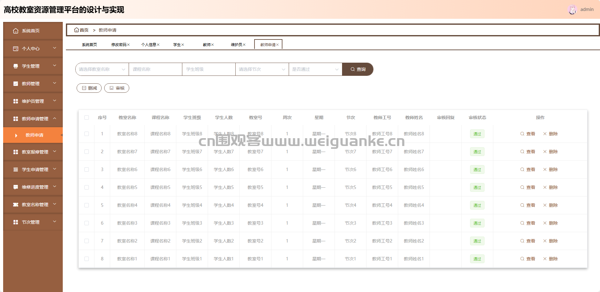This screenshot has height=292, width=600.
Task: Tick the checkbox for row 6
Action: click(x=87, y=223)
